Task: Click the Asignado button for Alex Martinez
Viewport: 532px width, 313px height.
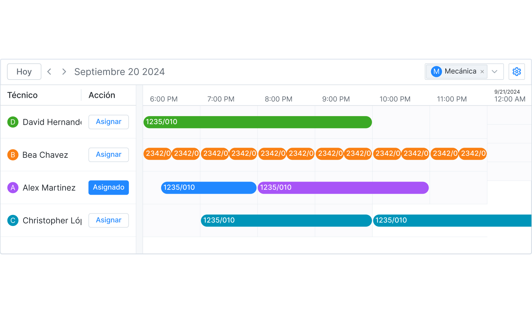Action: pyautogui.click(x=109, y=187)
